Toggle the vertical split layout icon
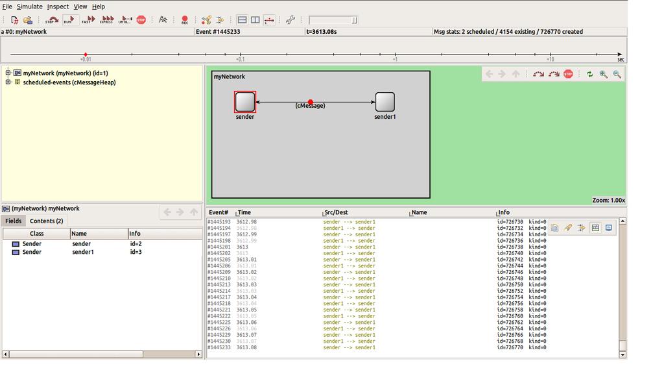The width and height of the screenshot is (664, 370). tap(255, 20)
